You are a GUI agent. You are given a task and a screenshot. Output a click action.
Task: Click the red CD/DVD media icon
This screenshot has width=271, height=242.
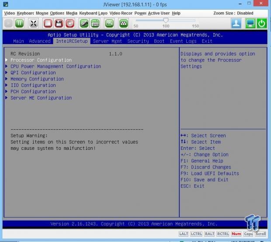(70, 23)
